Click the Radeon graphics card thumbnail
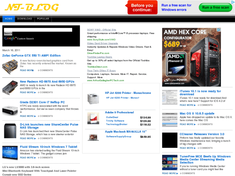The width and height of the screenshot is (235, 176). coord(10,88)
